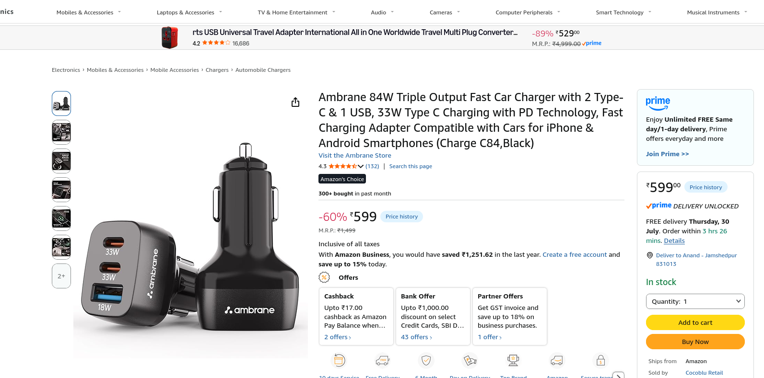Open the 43 offers bank offer link
This screenshot has height=378, width=764.
416,337
